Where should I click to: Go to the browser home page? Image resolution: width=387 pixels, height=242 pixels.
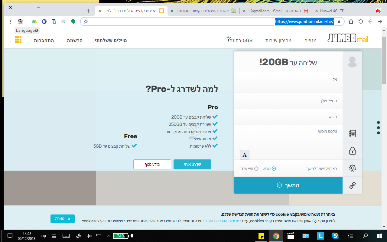(x=351, y=21)
